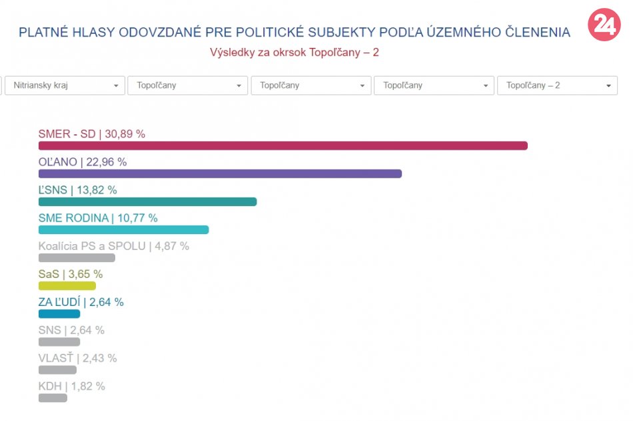Click the SME RODINA cyan bar
This screenshot has height=421, width=633.
pyautogui.click(x=123, y=229)
